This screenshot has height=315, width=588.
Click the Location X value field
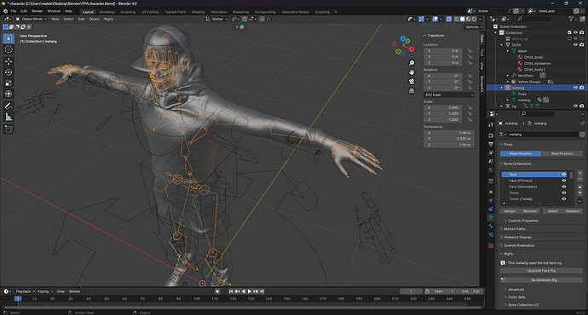pos(443,50)
